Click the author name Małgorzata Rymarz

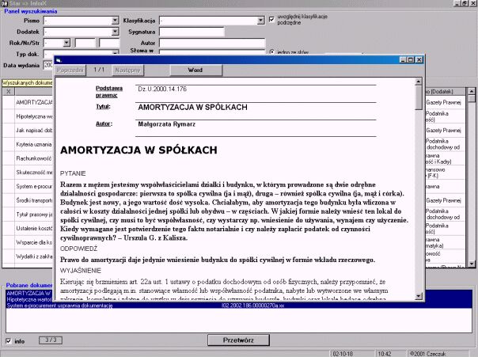click(x=166, y=124)
